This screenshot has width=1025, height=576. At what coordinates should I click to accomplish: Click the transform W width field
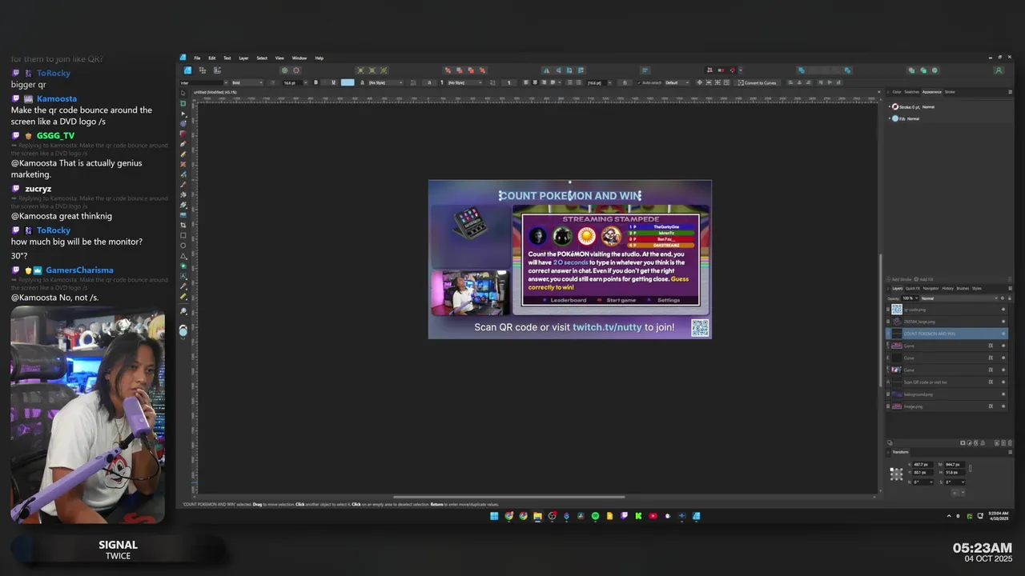(954, 464)
